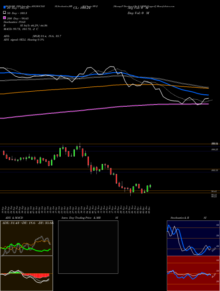Click the 103.33 price level label

point(214,170)
